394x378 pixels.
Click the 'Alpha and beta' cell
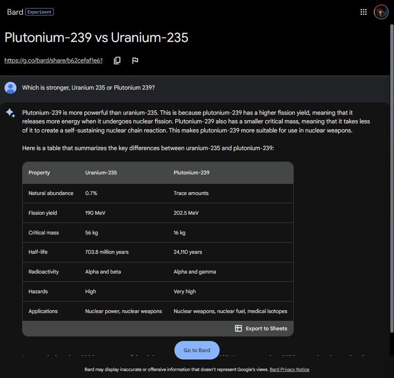(x=103, y=272)
